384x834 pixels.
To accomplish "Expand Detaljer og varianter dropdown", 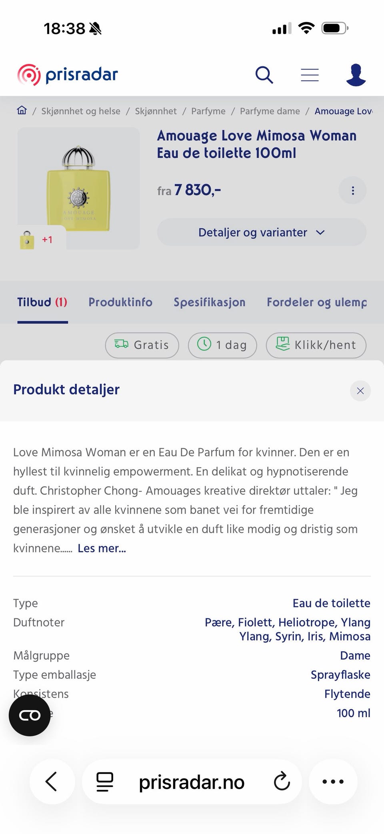I will 262,232.
